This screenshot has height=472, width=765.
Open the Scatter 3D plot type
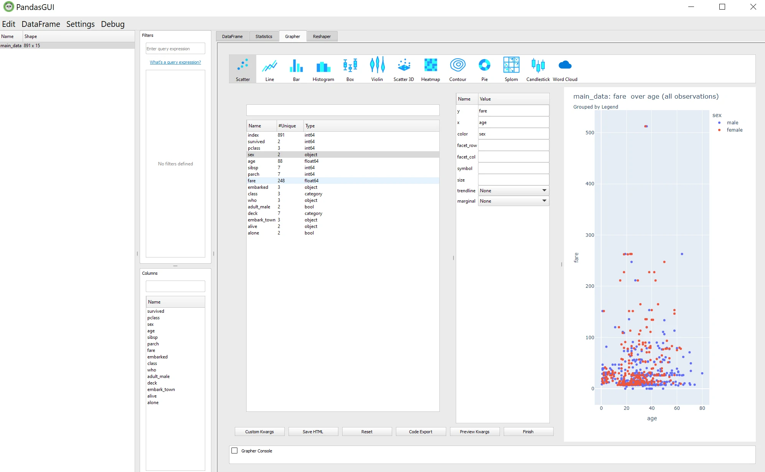(x=404, y=69)
